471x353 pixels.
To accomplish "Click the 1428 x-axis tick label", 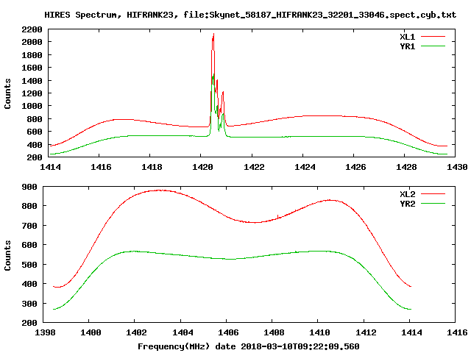I will 406,167.
